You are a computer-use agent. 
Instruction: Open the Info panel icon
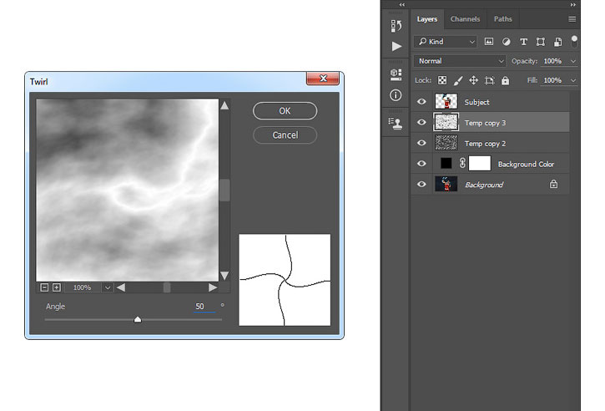396,95
